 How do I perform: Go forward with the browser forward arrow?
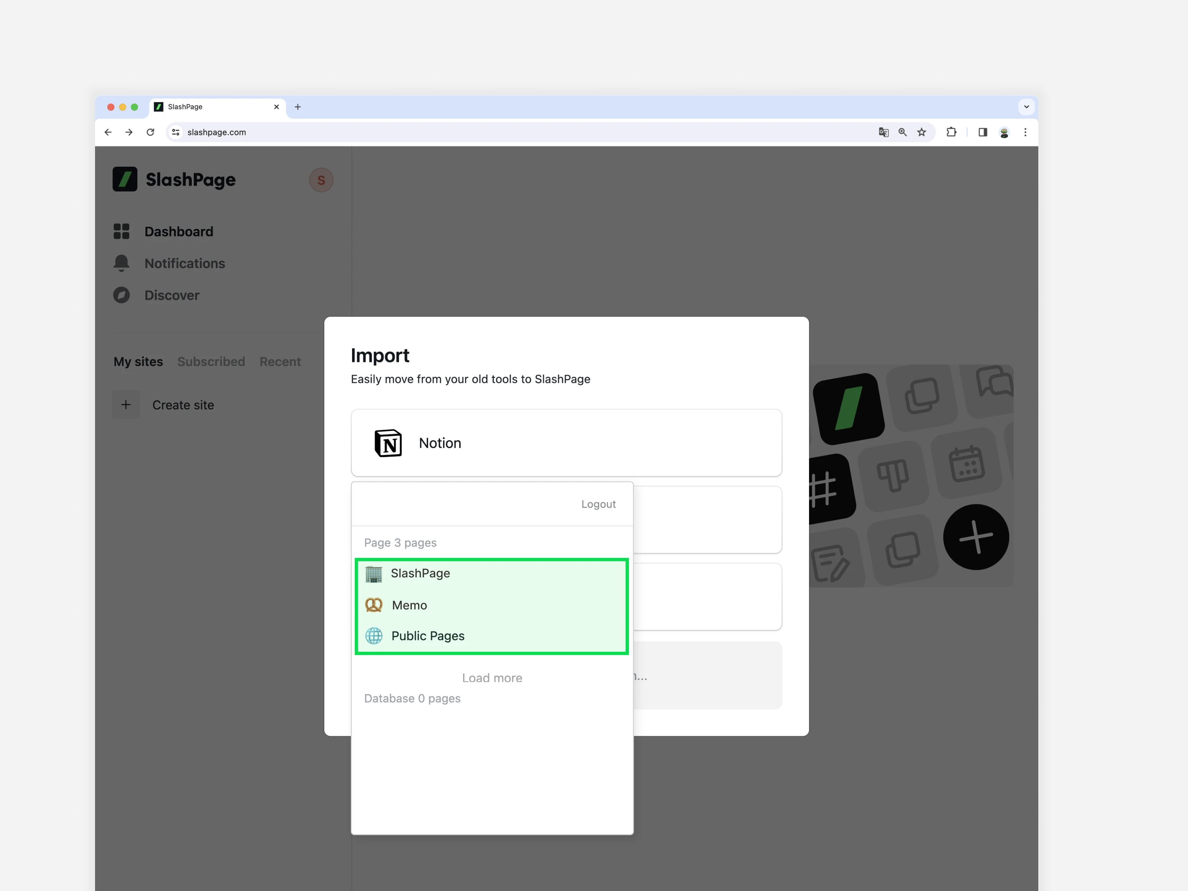tap(129, 132)
